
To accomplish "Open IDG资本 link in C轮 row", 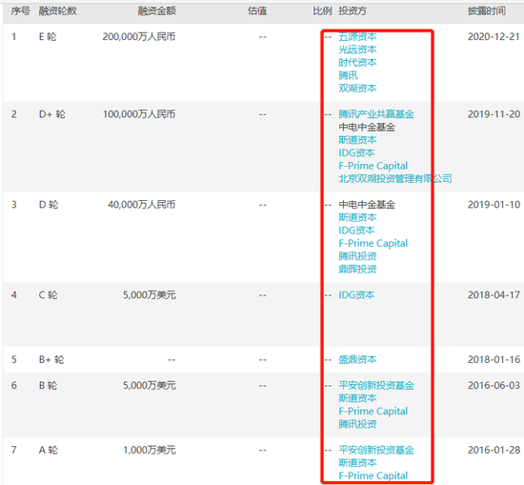I will 356,294.
